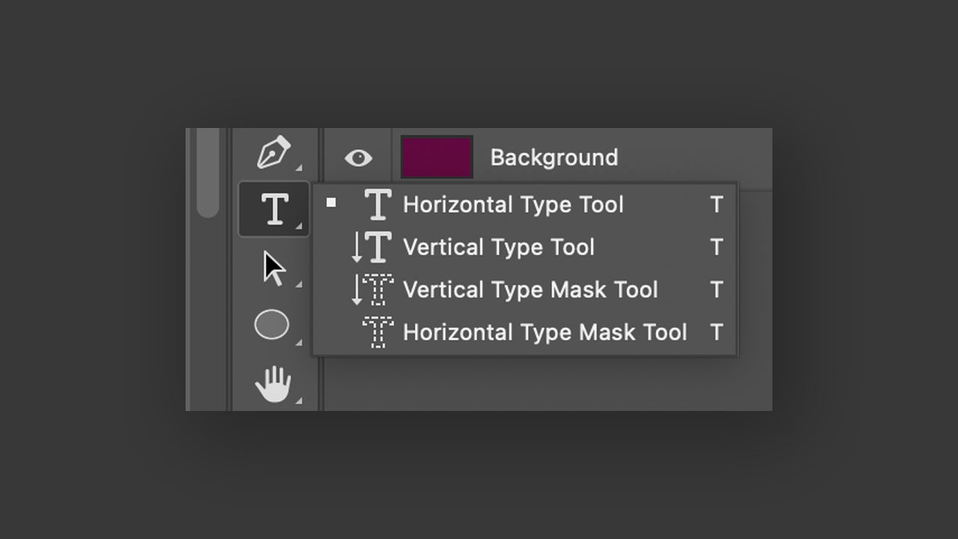Select the Pen tool in the toolbar

274,153
